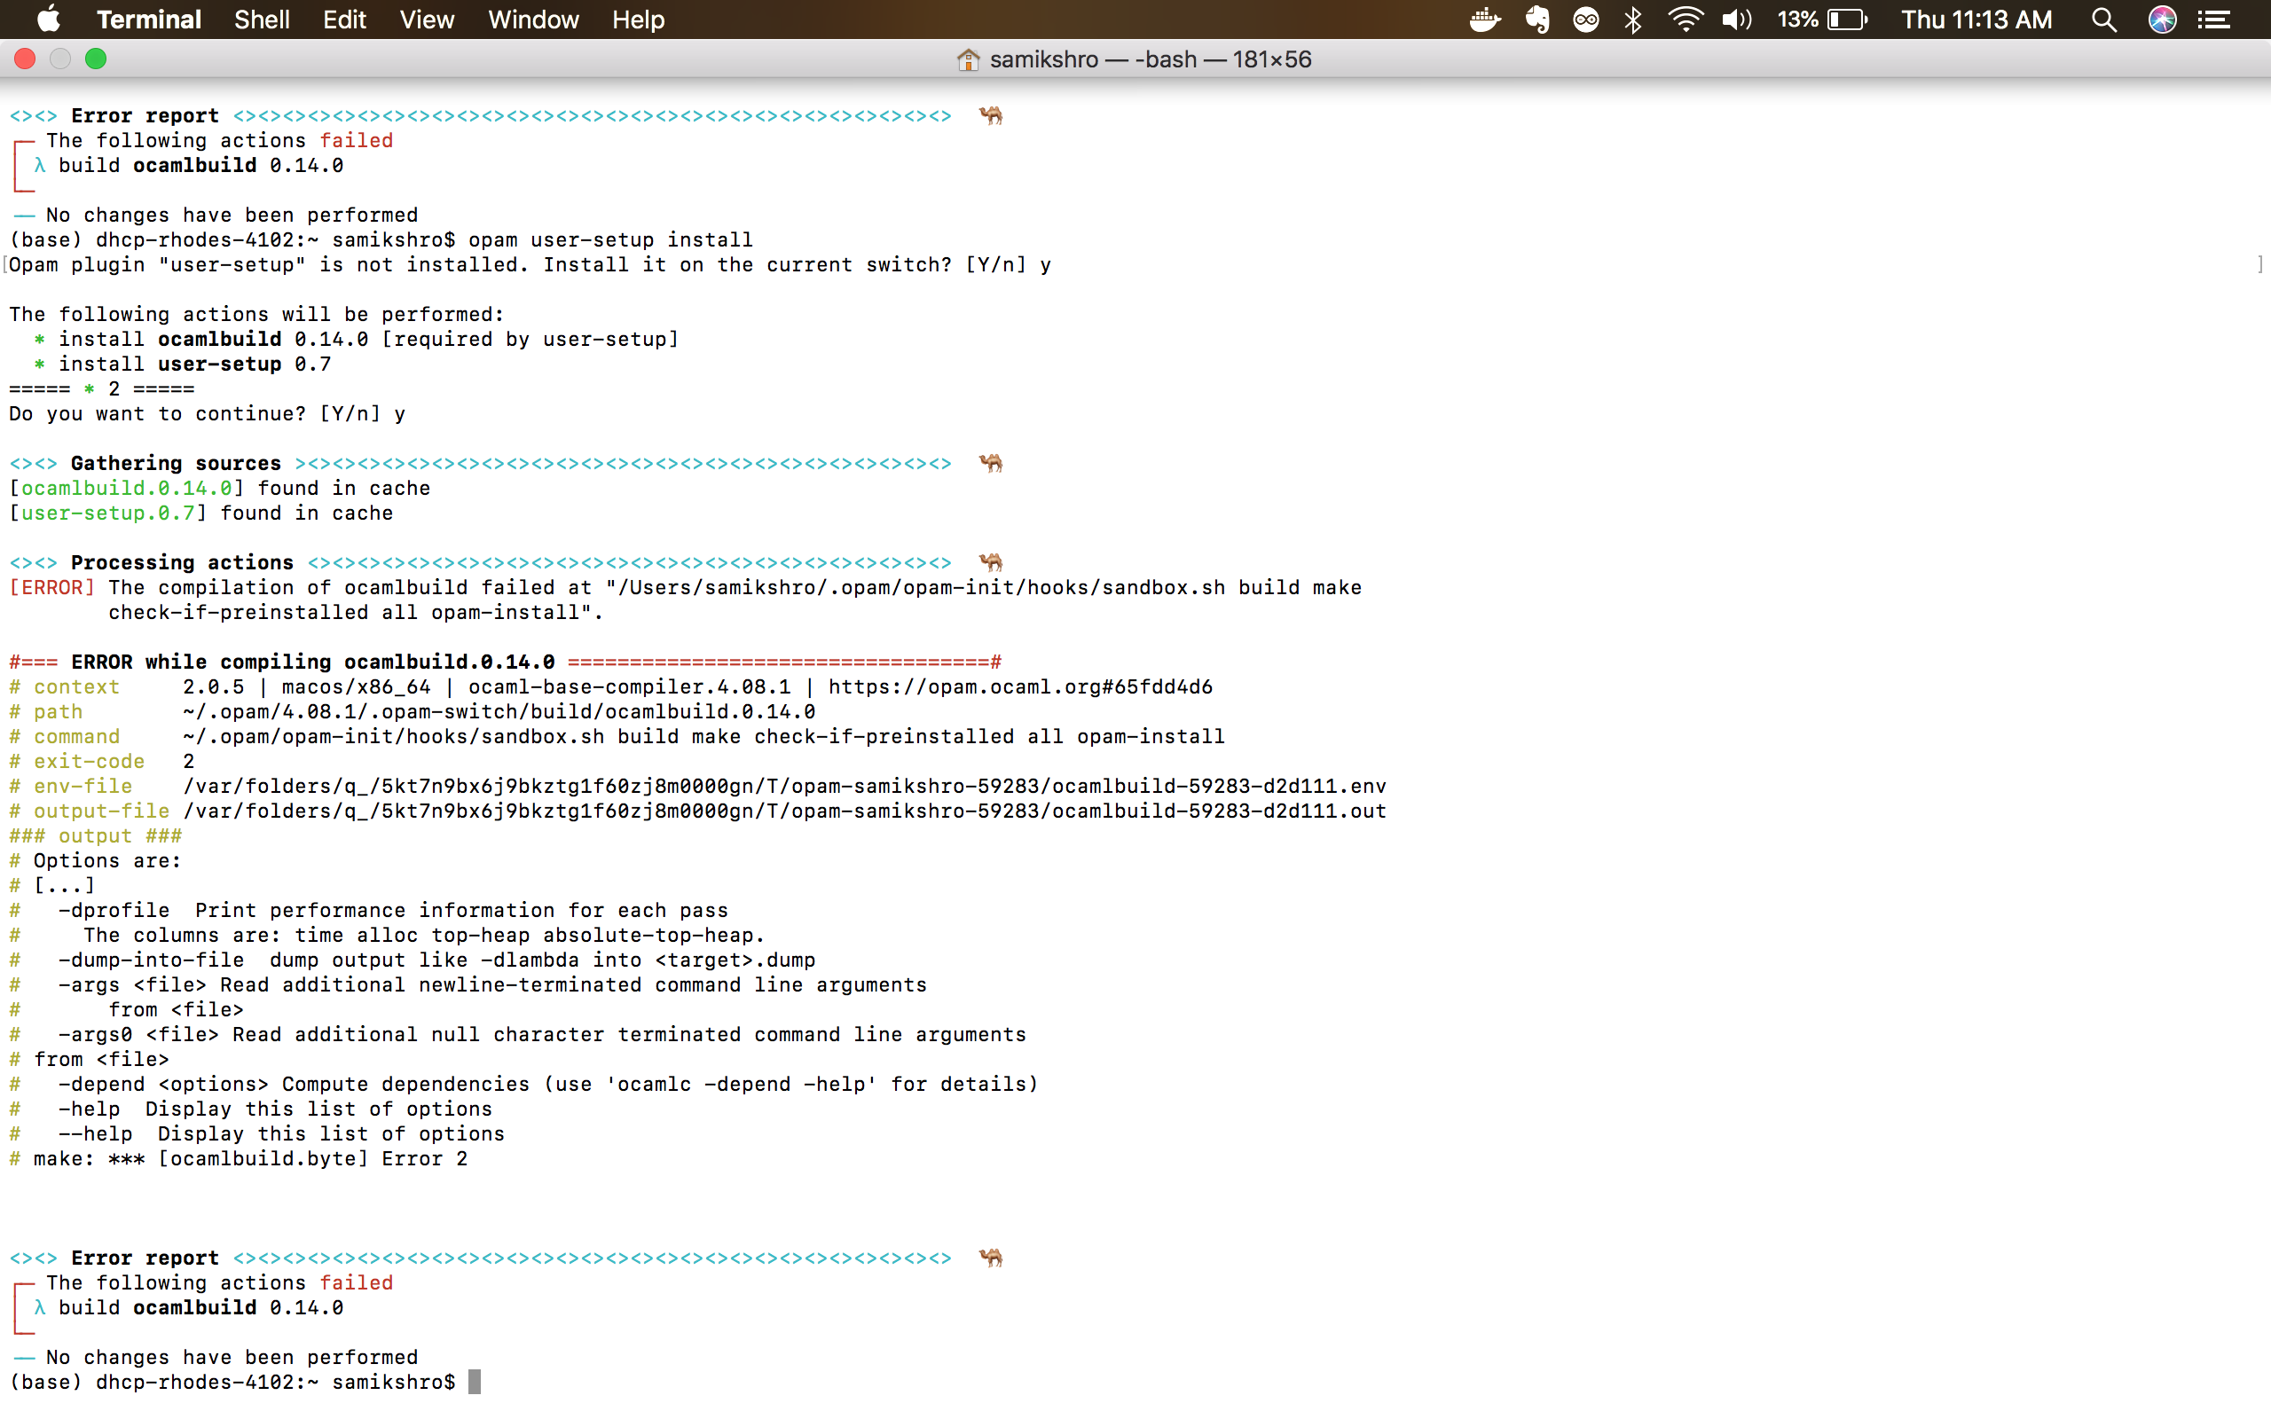Image resolution: width=2271 pixels, height=1419 pixels.
Task: Open the Window menu
Action: pos(532,20)
